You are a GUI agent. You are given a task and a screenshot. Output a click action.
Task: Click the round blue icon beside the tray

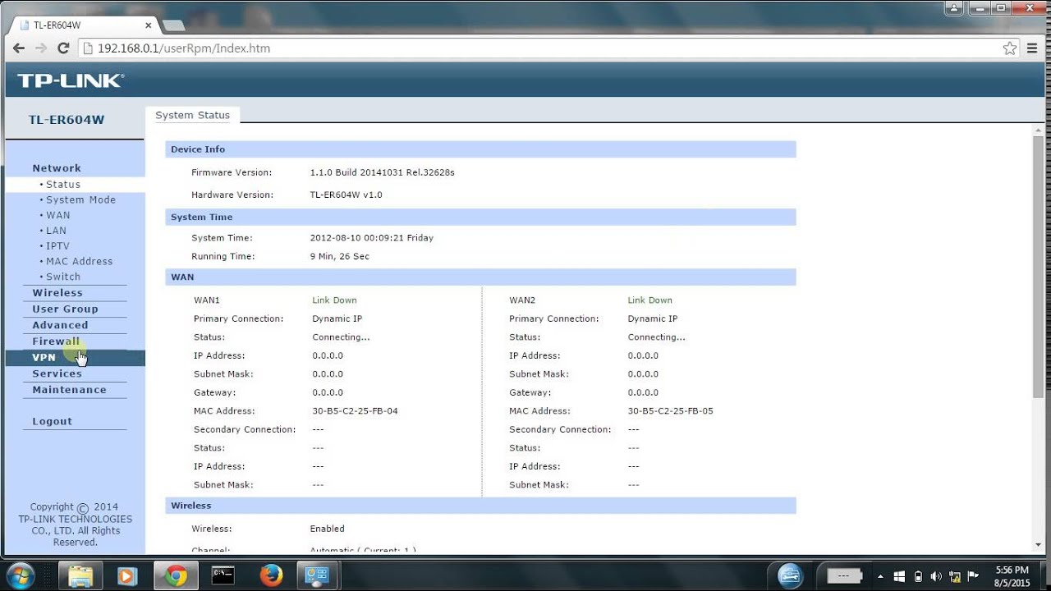tap(789, 575)
